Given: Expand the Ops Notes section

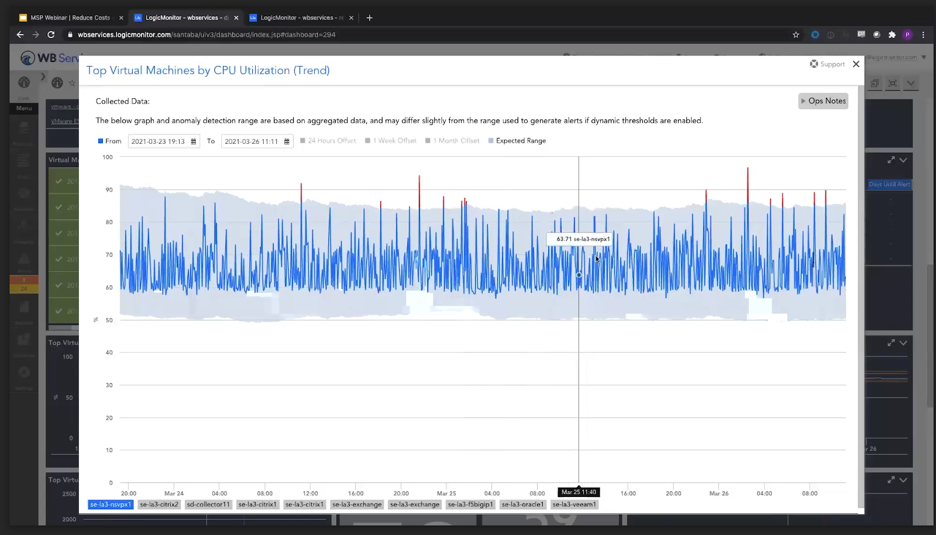Looking at the screenshot, I should (823, 101).
